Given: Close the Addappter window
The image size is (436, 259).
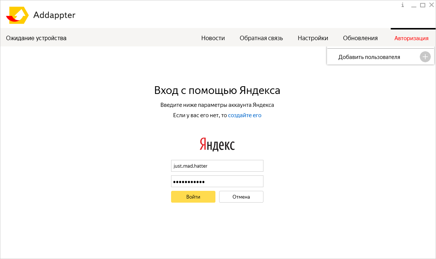Looking at the screenshot, I should click(x=431, y=5).
